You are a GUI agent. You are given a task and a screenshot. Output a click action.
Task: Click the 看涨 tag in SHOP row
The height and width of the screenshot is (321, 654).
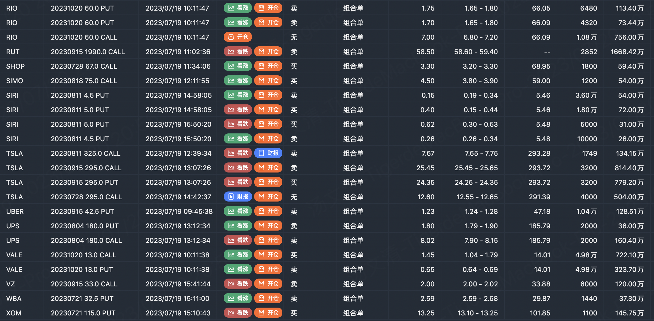[x=238, y=66]
